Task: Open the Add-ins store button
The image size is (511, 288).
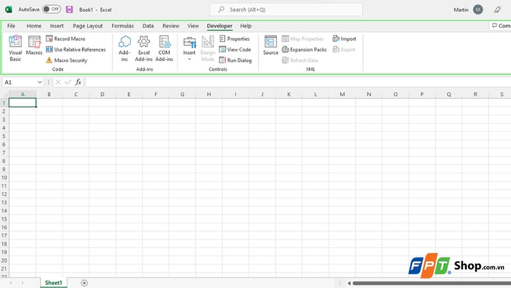Action: pos(125,48)
